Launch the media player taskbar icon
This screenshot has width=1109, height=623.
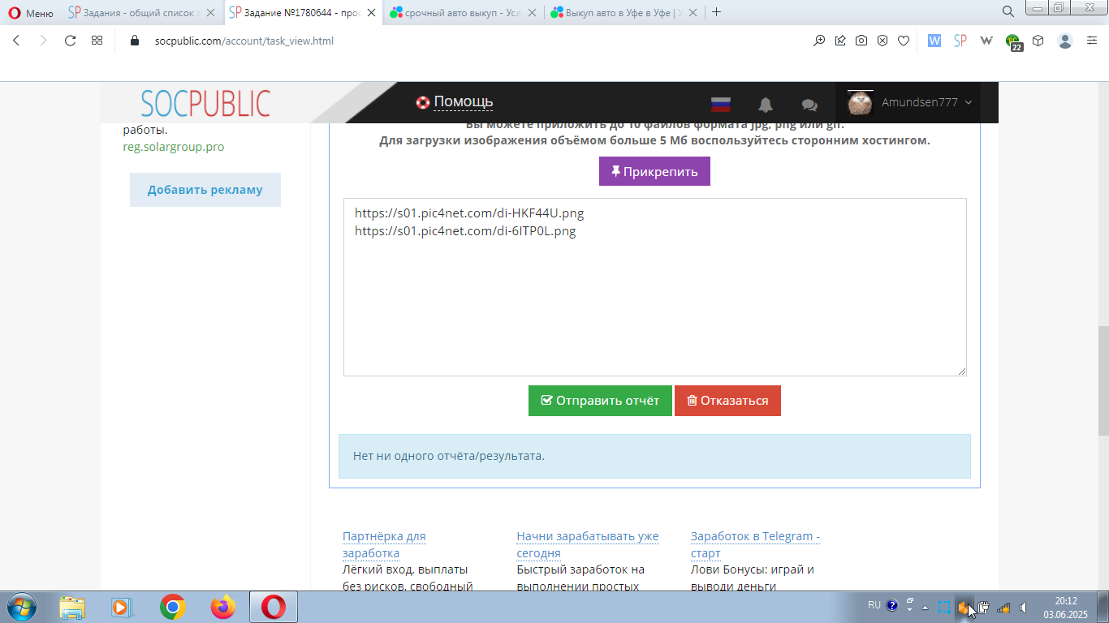[121, 607]
